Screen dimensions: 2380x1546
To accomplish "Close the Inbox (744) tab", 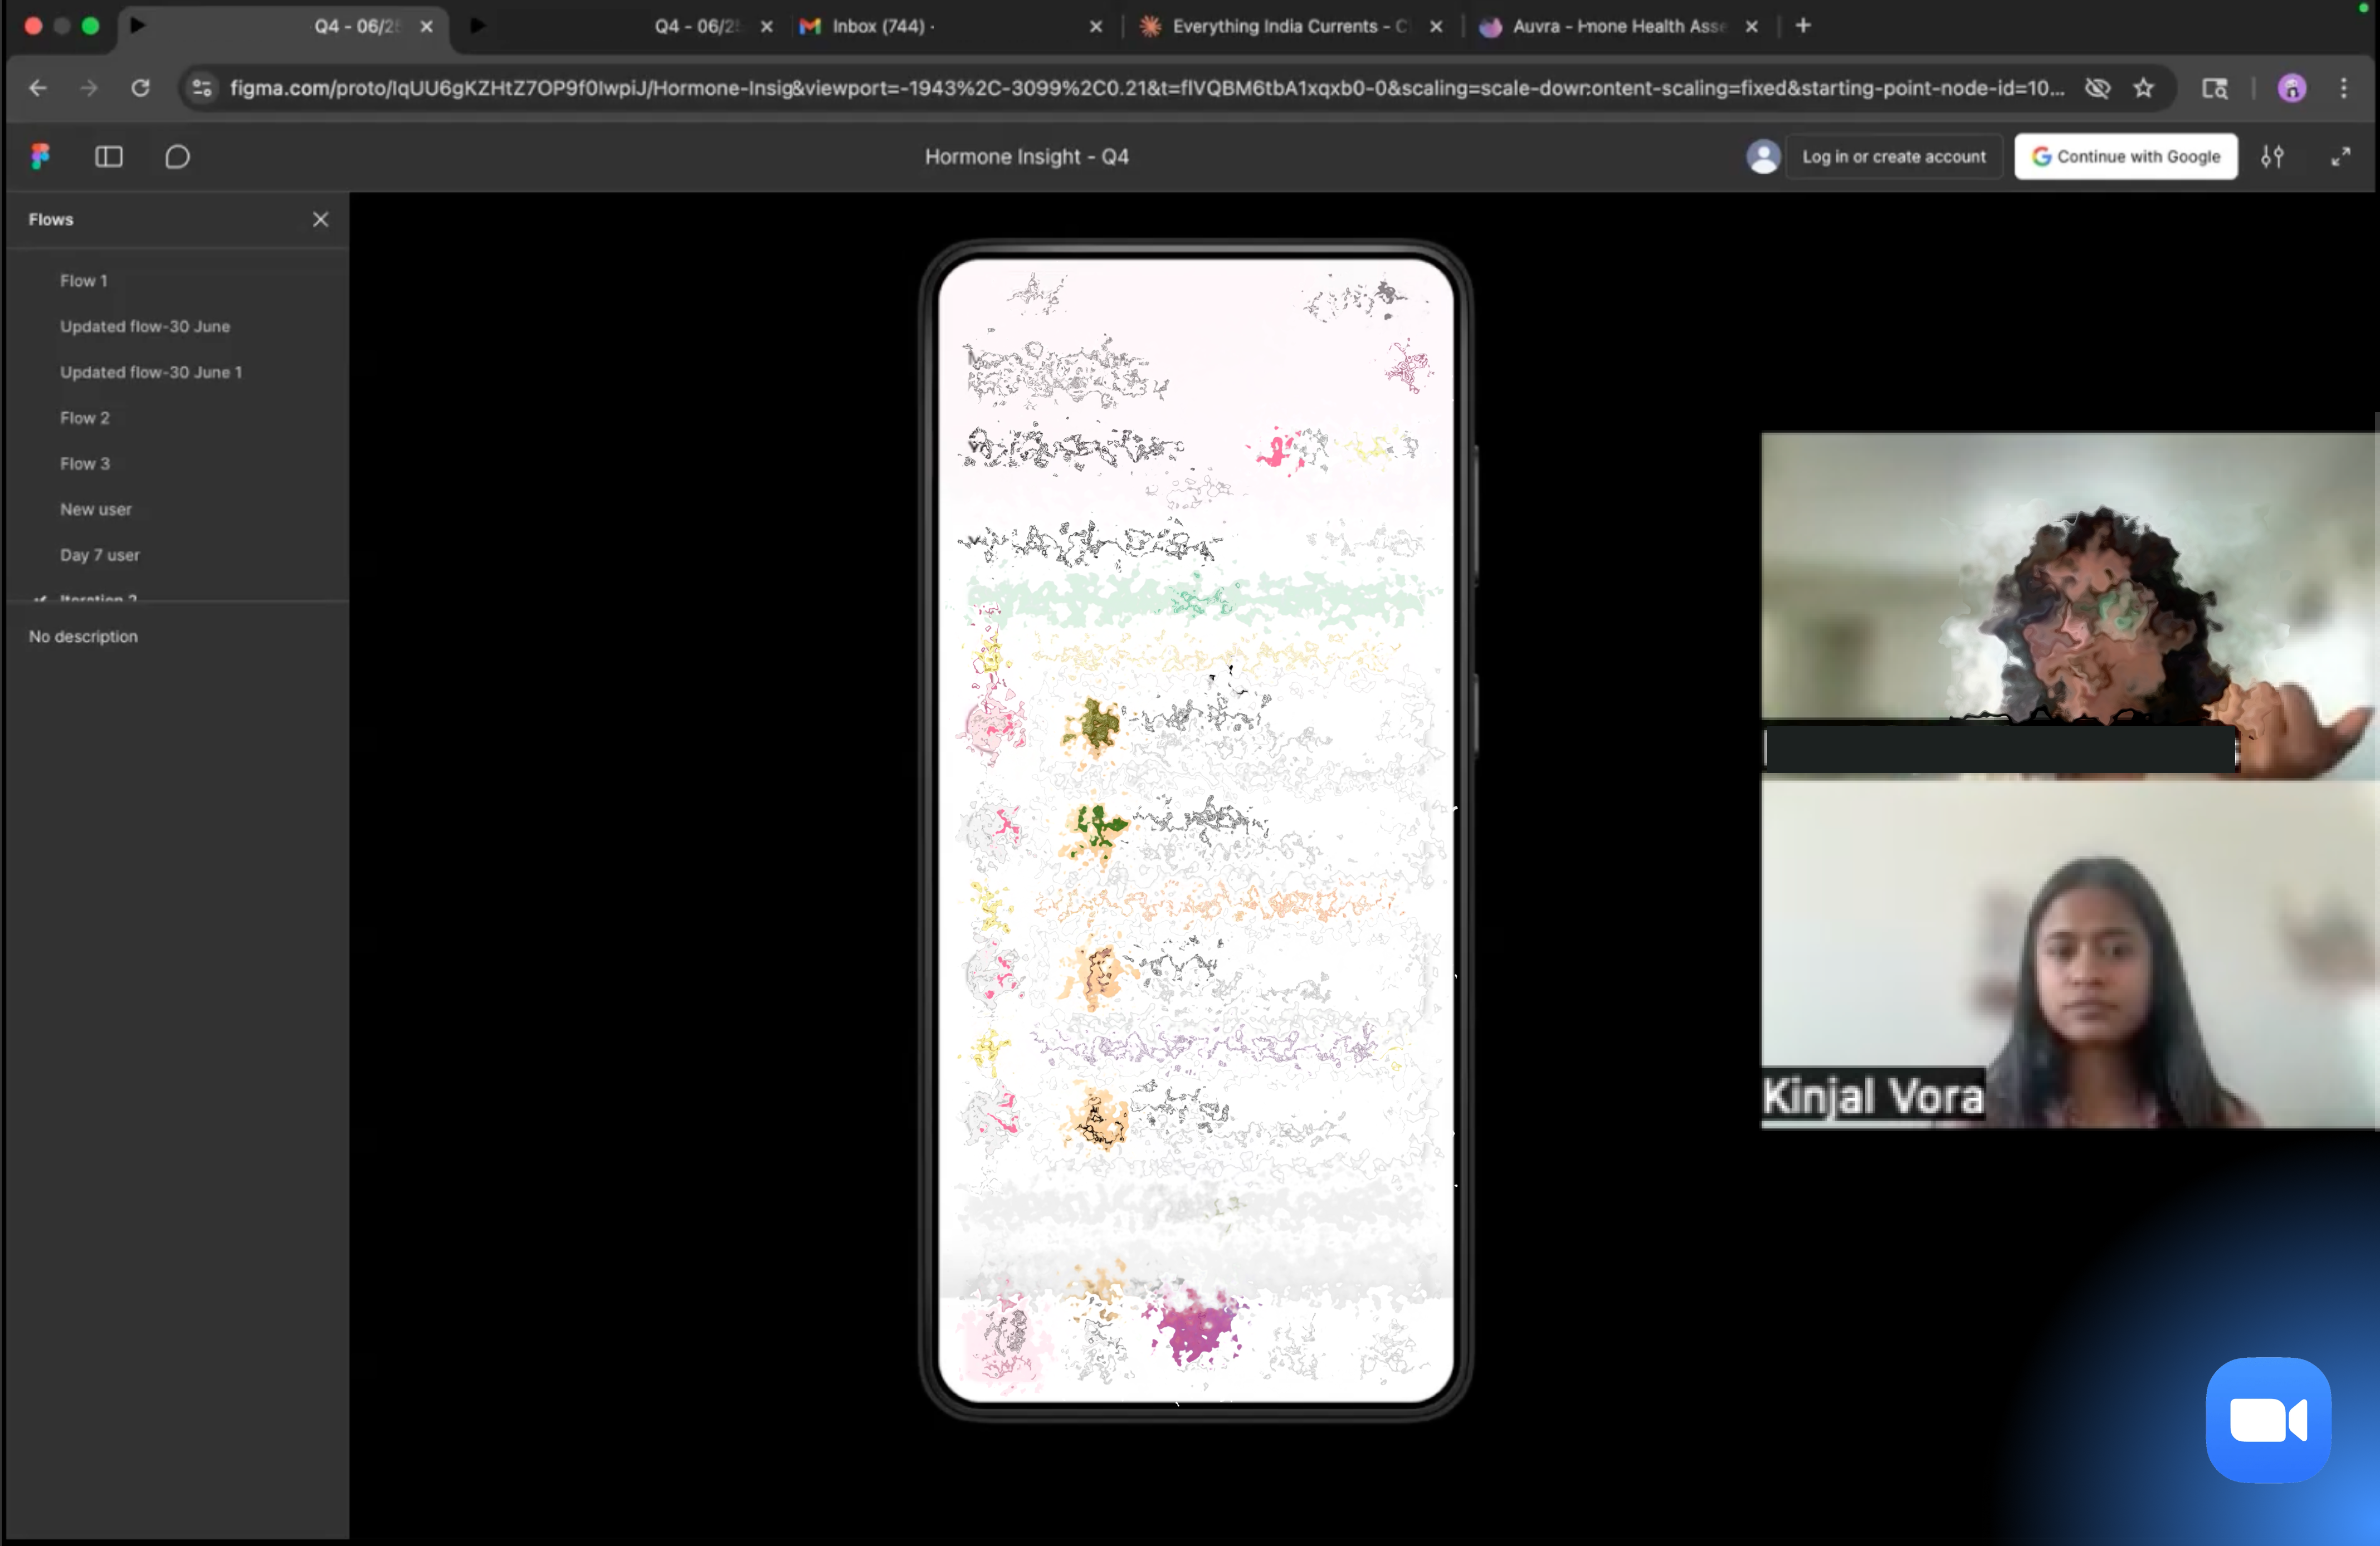I will [x=1096, y=26].
